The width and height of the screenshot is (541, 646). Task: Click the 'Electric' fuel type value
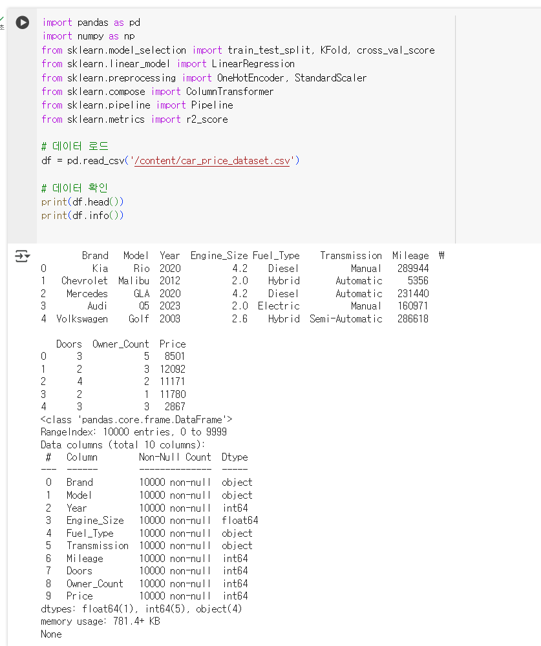[x=279, y=306]
